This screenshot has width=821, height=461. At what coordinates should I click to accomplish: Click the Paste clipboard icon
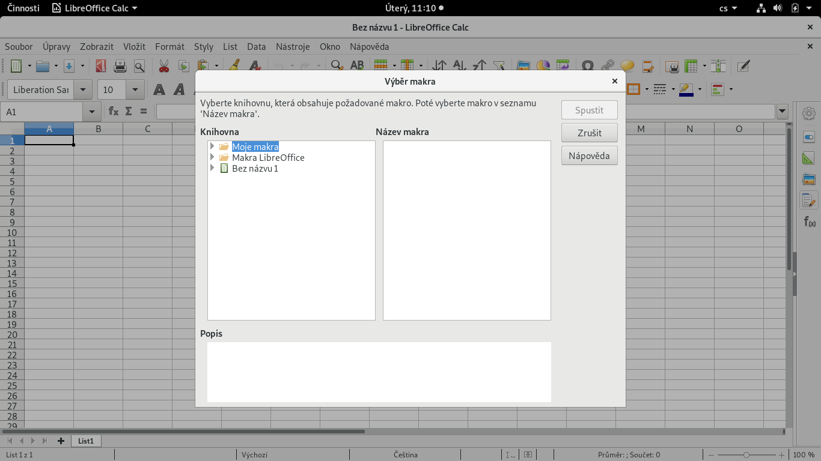coord(203,66)
